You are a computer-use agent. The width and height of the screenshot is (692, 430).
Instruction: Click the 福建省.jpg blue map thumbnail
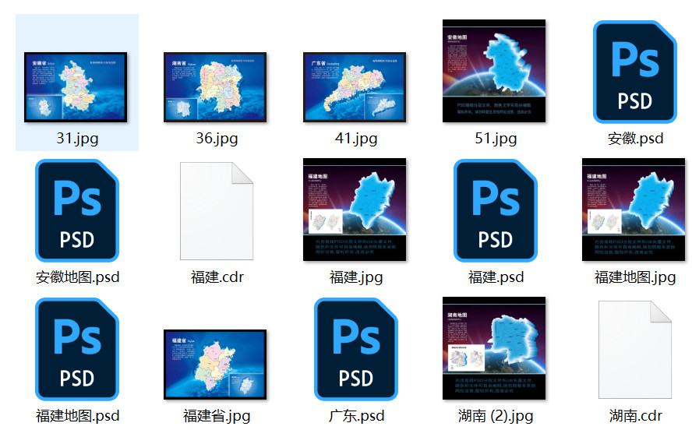coord(215,365)
